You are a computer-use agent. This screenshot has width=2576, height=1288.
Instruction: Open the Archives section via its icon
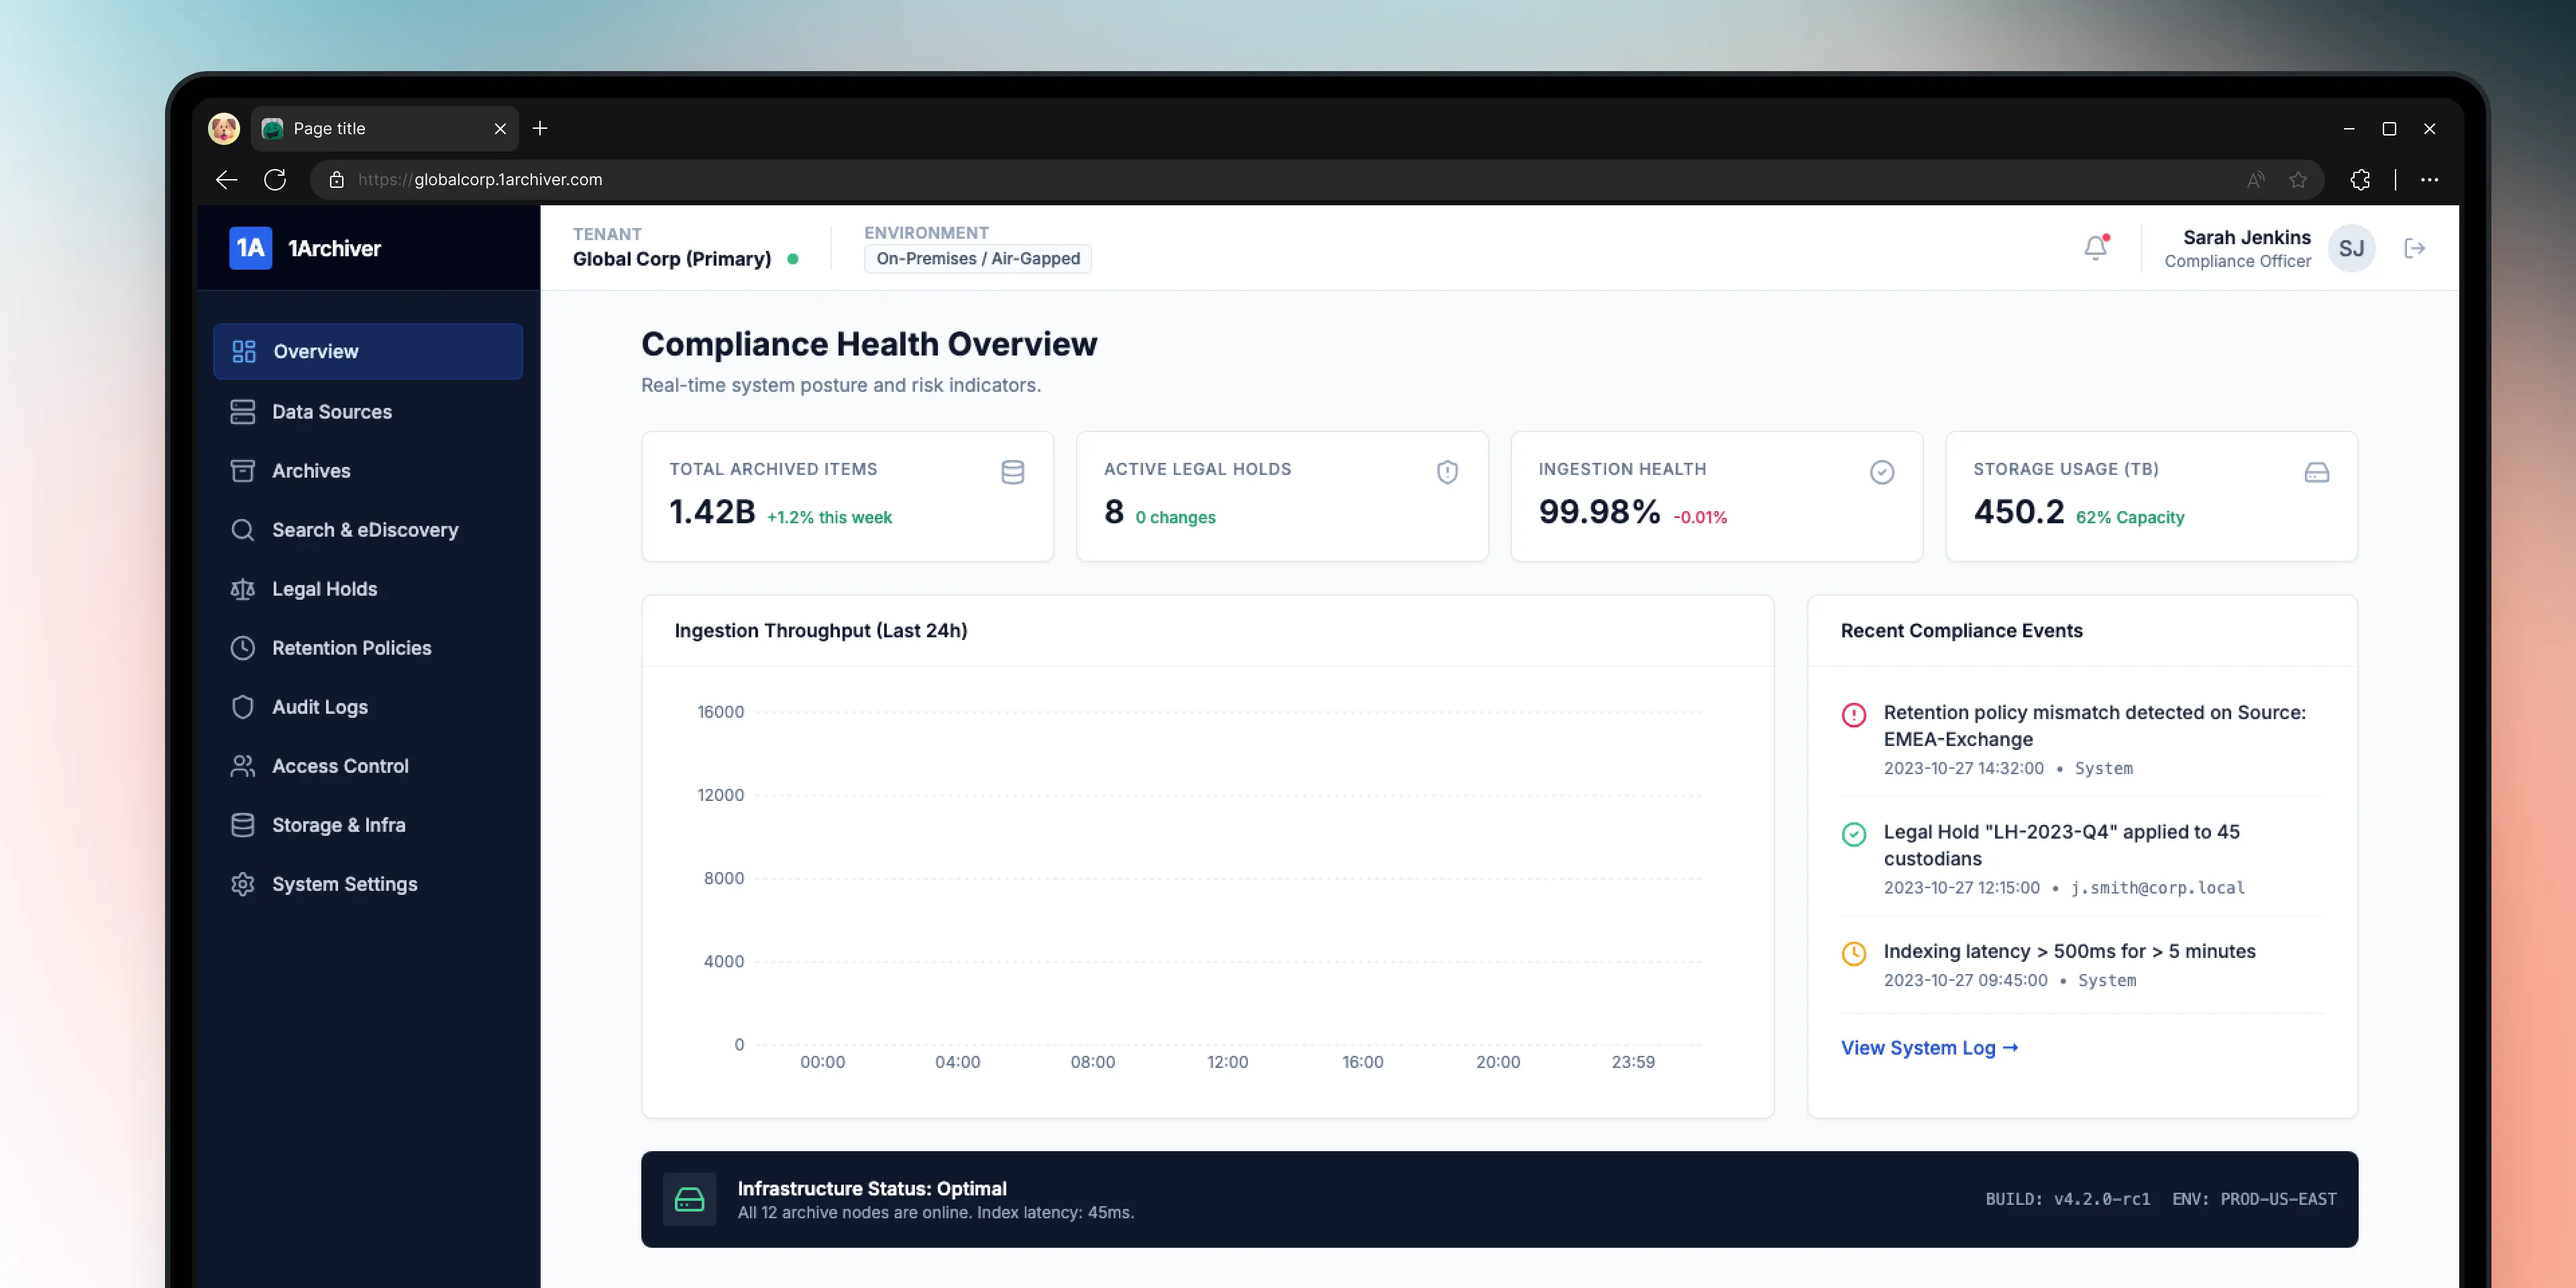click(x=243, y=470)
